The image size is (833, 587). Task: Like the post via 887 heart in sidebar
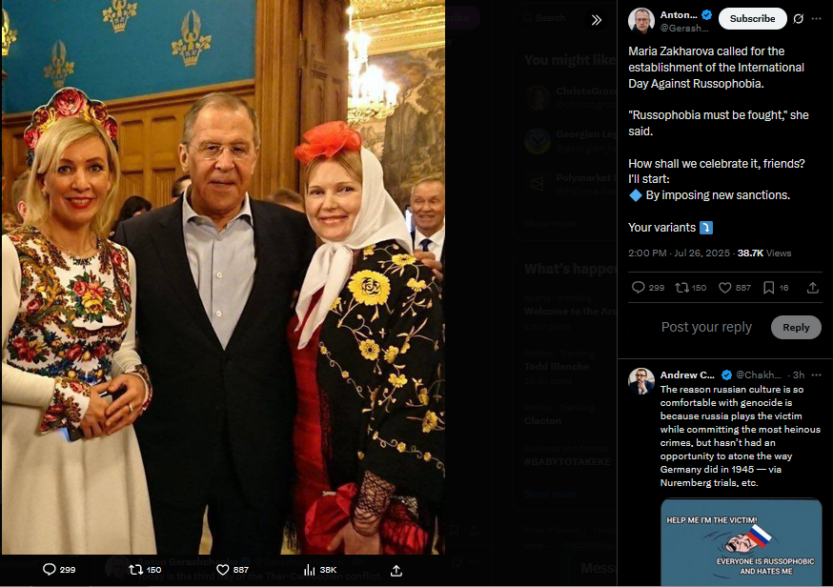[x=724, y=288]
